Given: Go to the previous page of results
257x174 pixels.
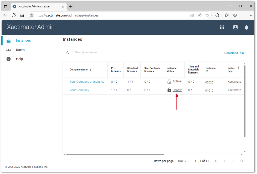Looking at the screenshot, I should pos(225,161).
